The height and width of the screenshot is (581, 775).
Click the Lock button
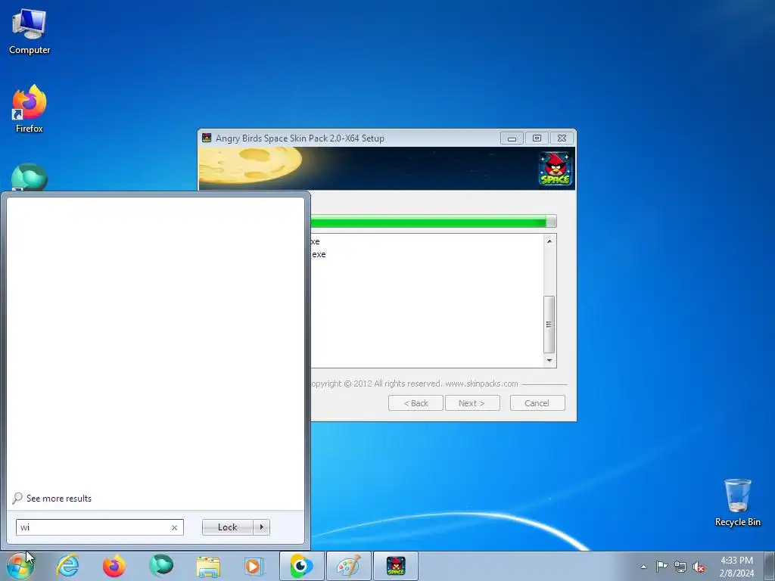pyautogui.click(x=227, y=527)
